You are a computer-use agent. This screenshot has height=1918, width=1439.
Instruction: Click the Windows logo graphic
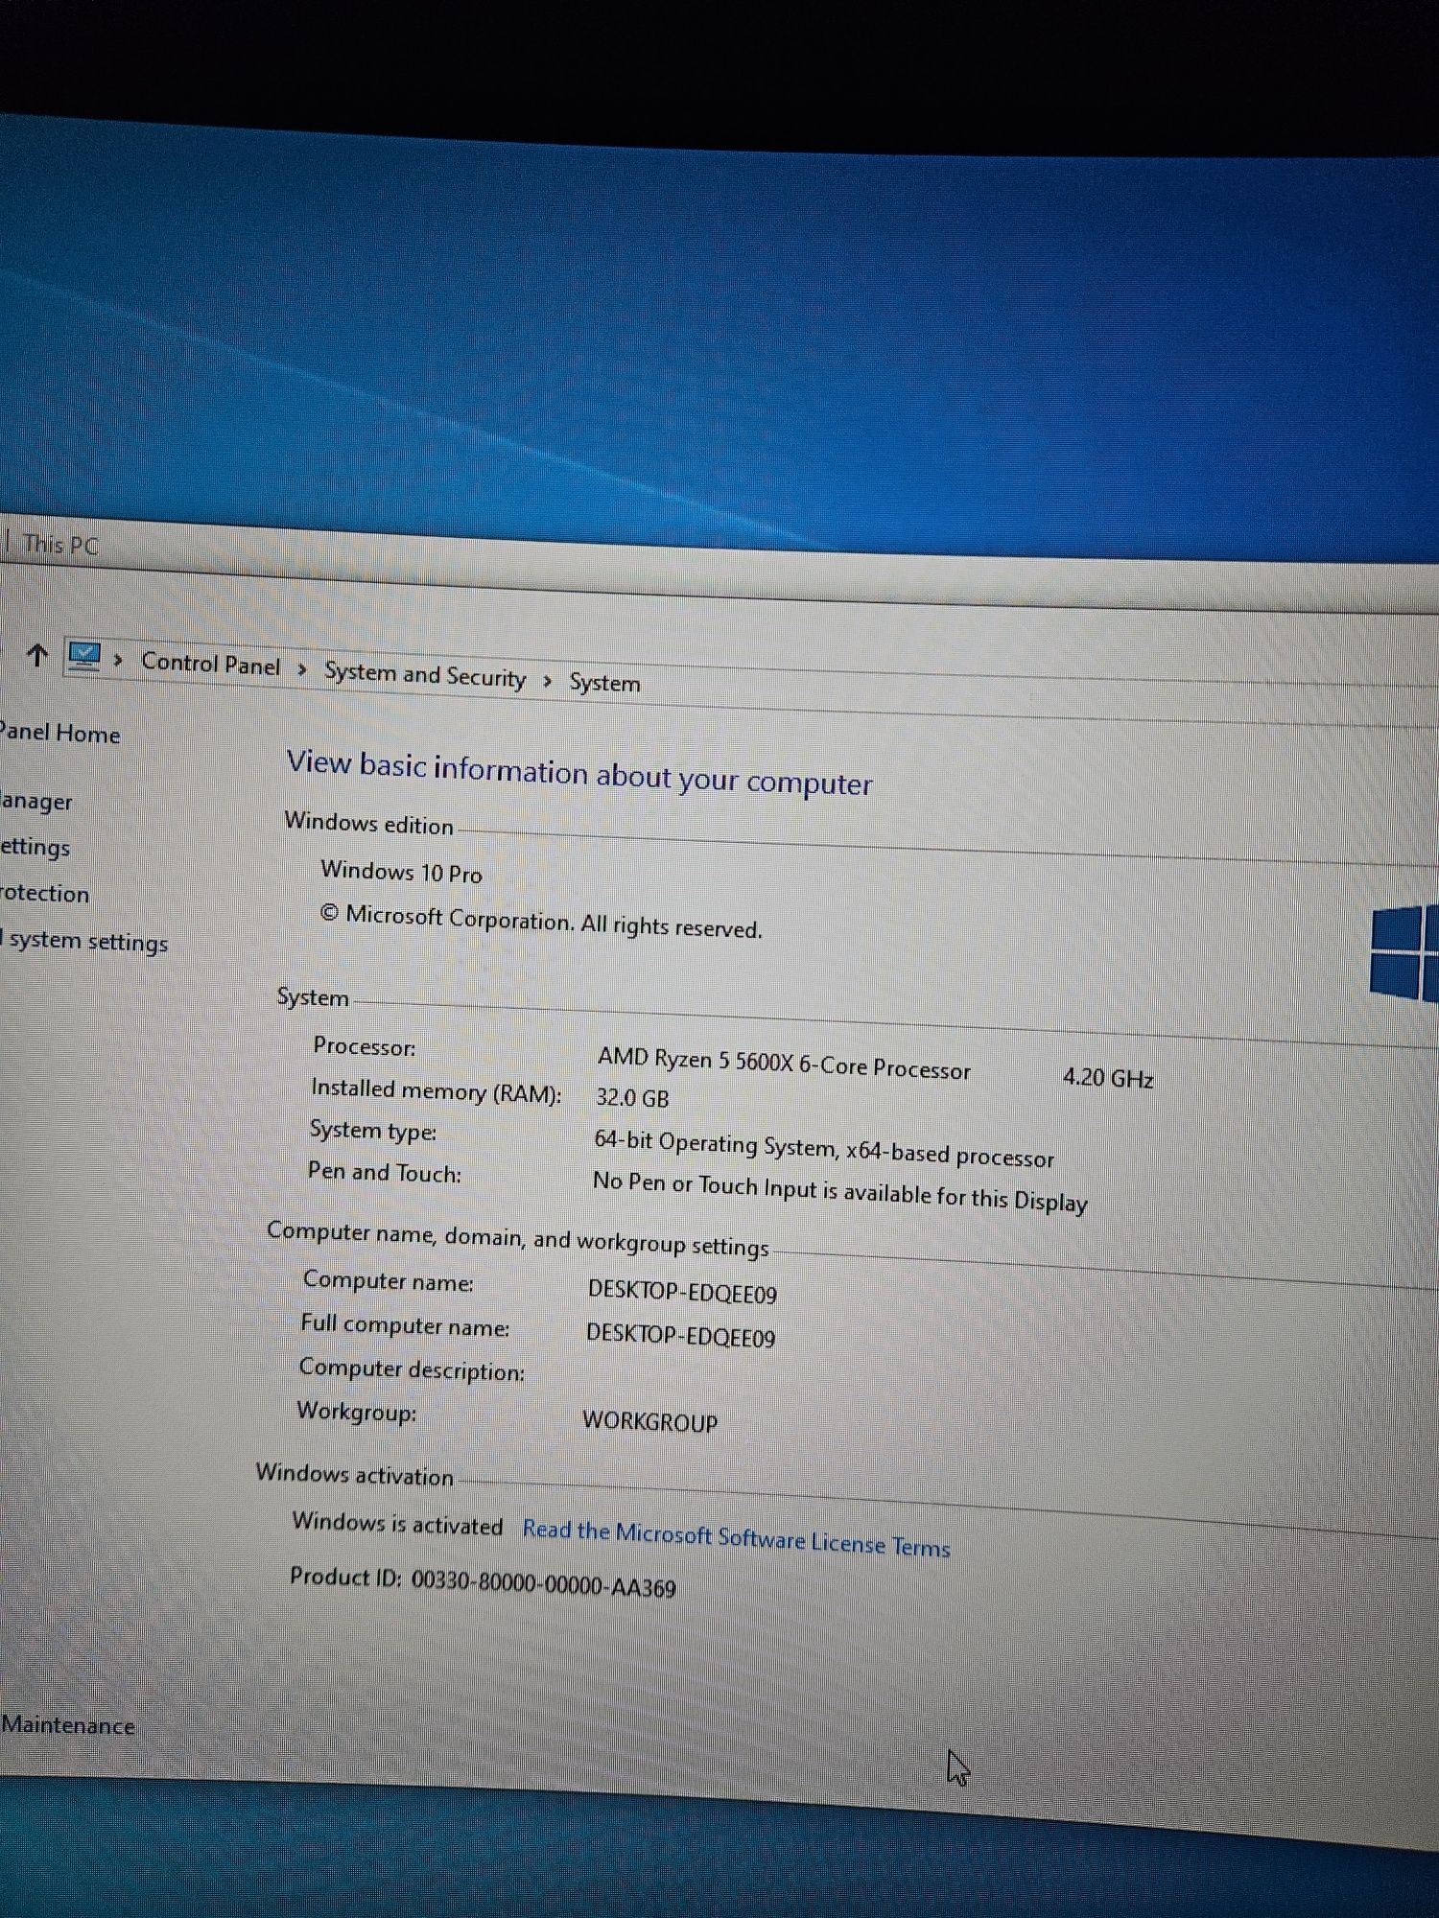[1404, 952]
